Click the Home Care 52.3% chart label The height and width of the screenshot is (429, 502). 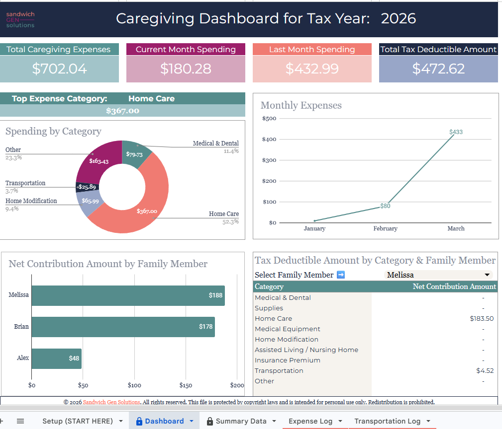pyautogui.click(x=224, y=217)
